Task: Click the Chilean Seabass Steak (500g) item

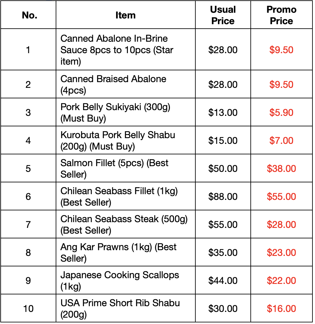Action: [124, 225]
